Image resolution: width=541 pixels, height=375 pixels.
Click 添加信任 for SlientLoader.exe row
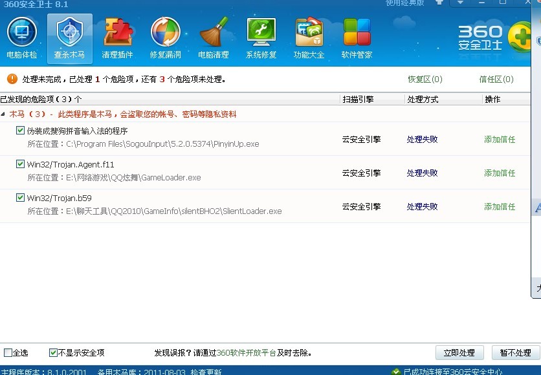tap(500, 206)
